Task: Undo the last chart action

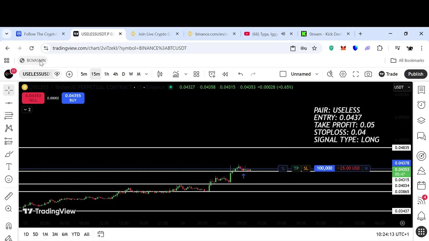Action: point(240,74)
